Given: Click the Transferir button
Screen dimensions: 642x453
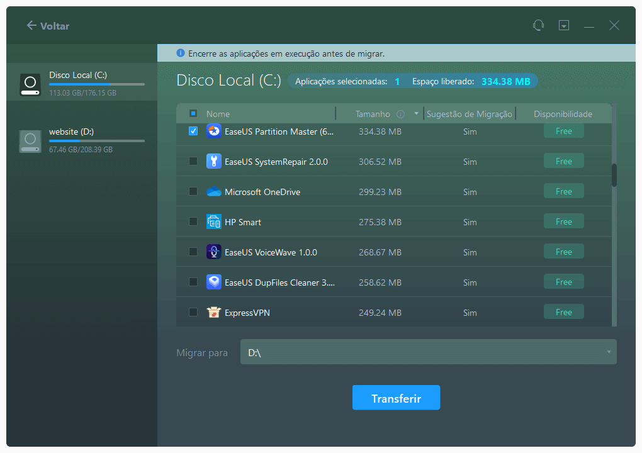Looking at the screenshot, I should tap(396, 398).
